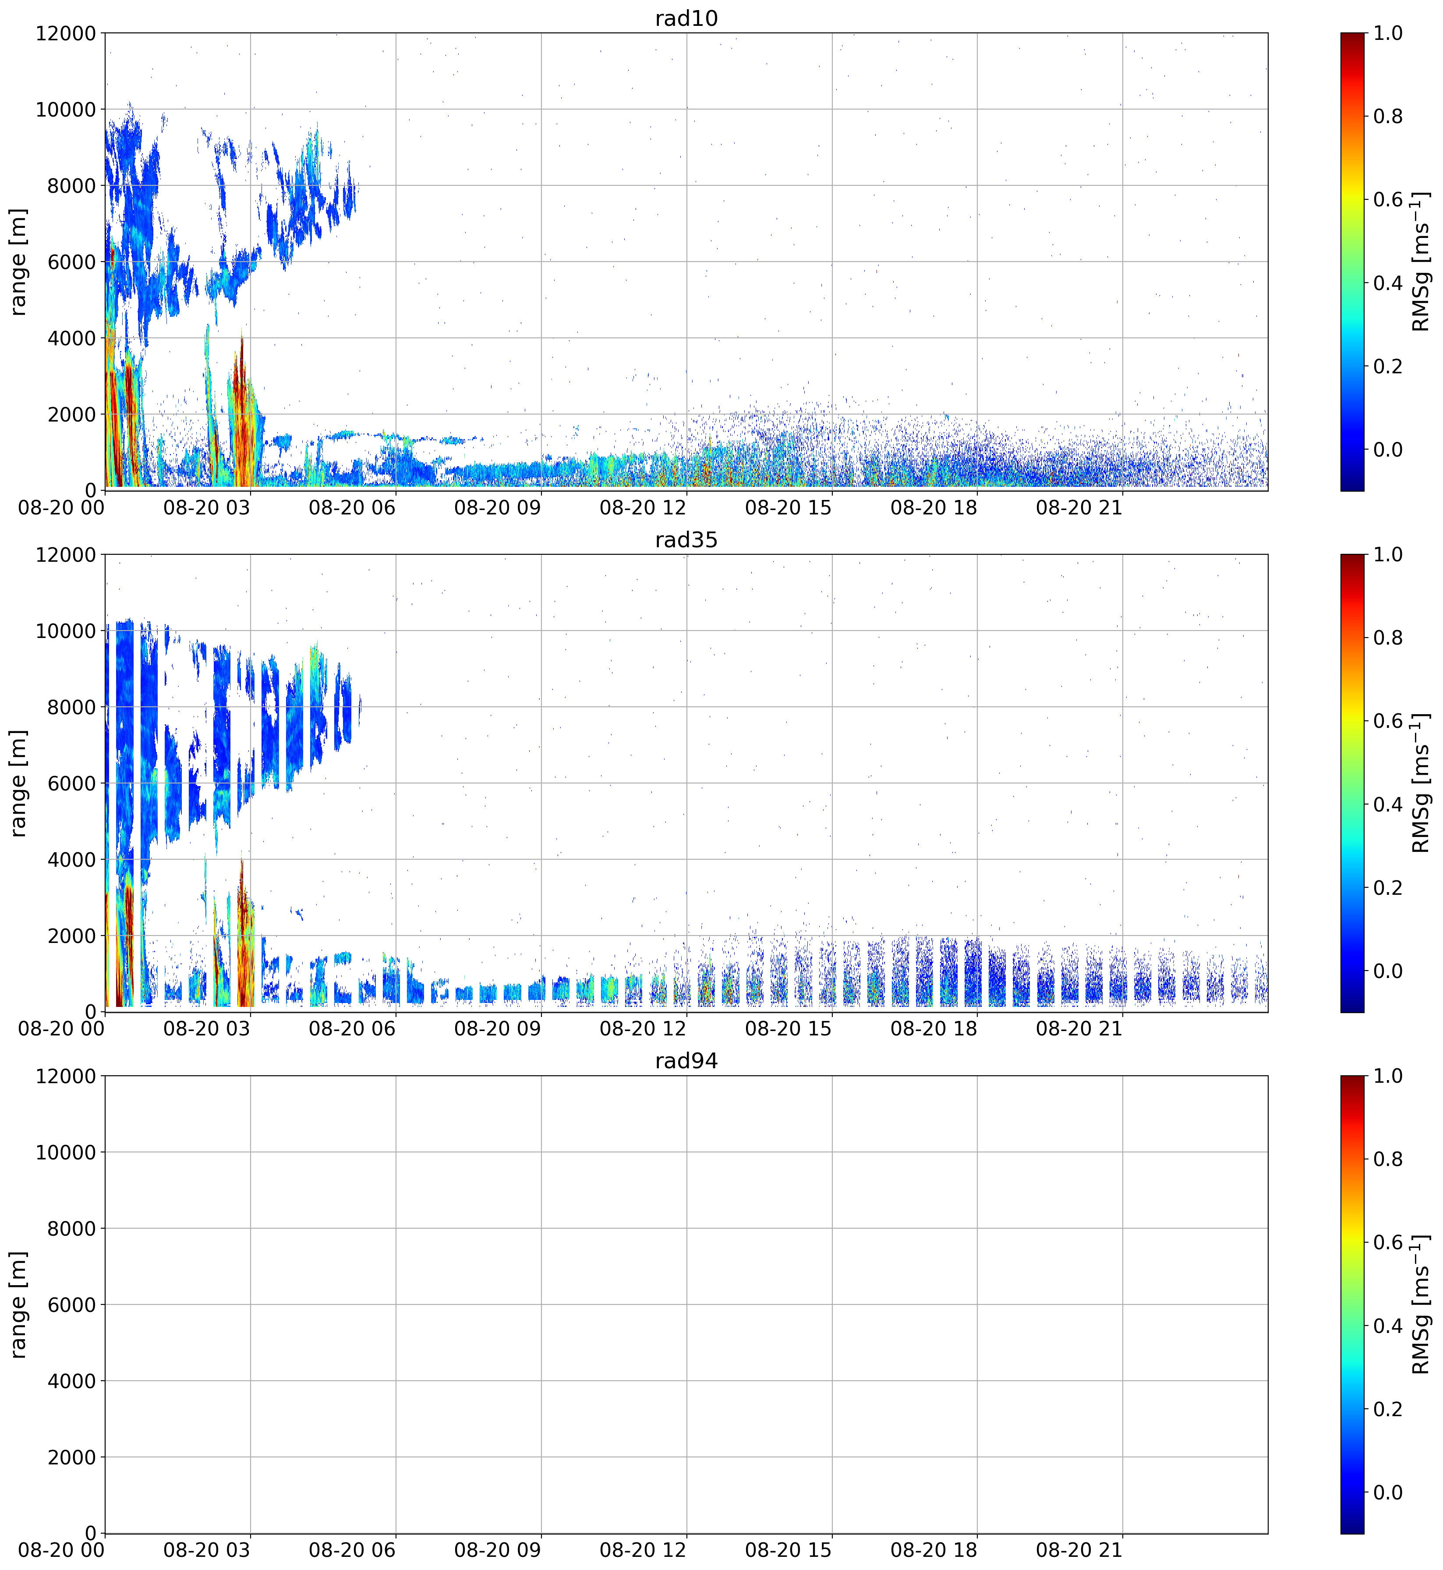
Task: Click the RMSg colorbar label of rad94
Action: tap(1421, 1304)
